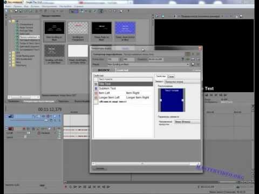Start playback with the timeline Play button

(x=80, y=187)
